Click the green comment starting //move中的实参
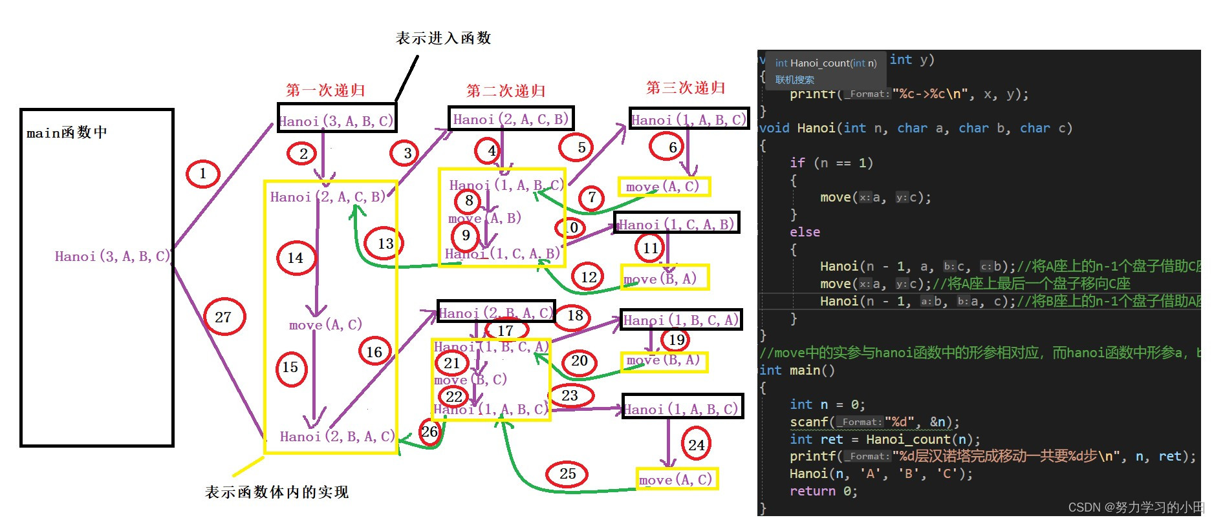 [980, 353]
